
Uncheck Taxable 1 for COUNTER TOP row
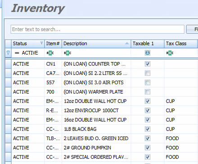tap(148, 64)
